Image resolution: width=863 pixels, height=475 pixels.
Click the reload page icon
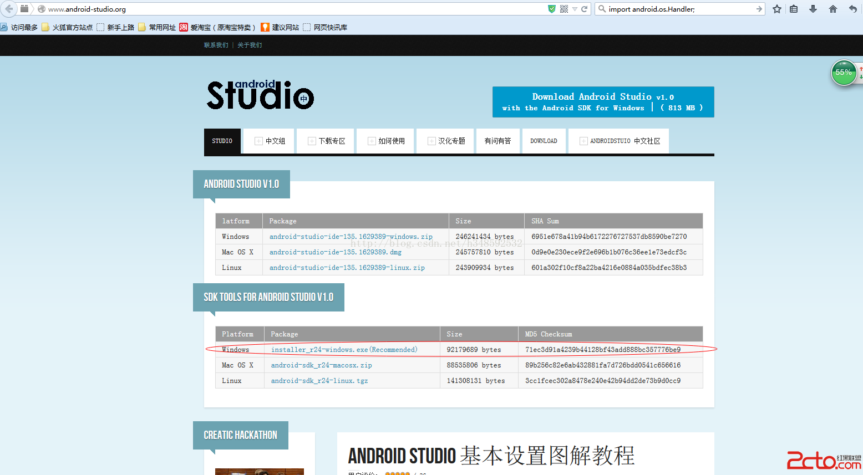(584, 9)
